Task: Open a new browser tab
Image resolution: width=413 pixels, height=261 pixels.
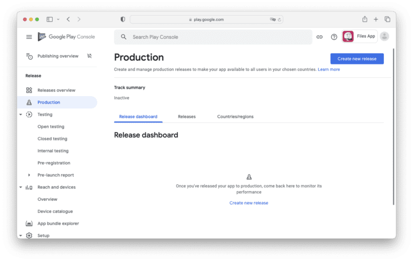Action: click(376, 19)
